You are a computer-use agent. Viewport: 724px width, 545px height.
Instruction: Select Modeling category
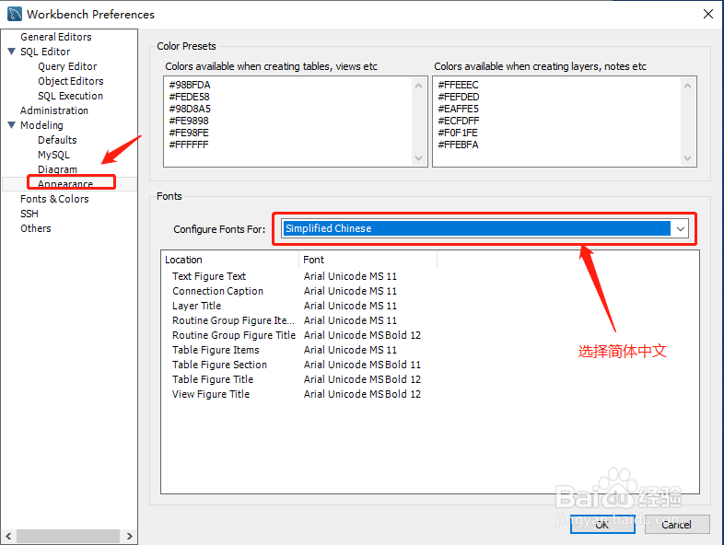41,125
